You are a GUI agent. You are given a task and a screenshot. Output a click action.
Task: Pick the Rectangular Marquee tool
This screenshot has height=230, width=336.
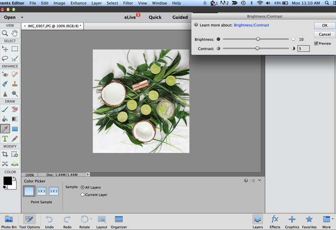pyautogui.click(x=15, y=49)
